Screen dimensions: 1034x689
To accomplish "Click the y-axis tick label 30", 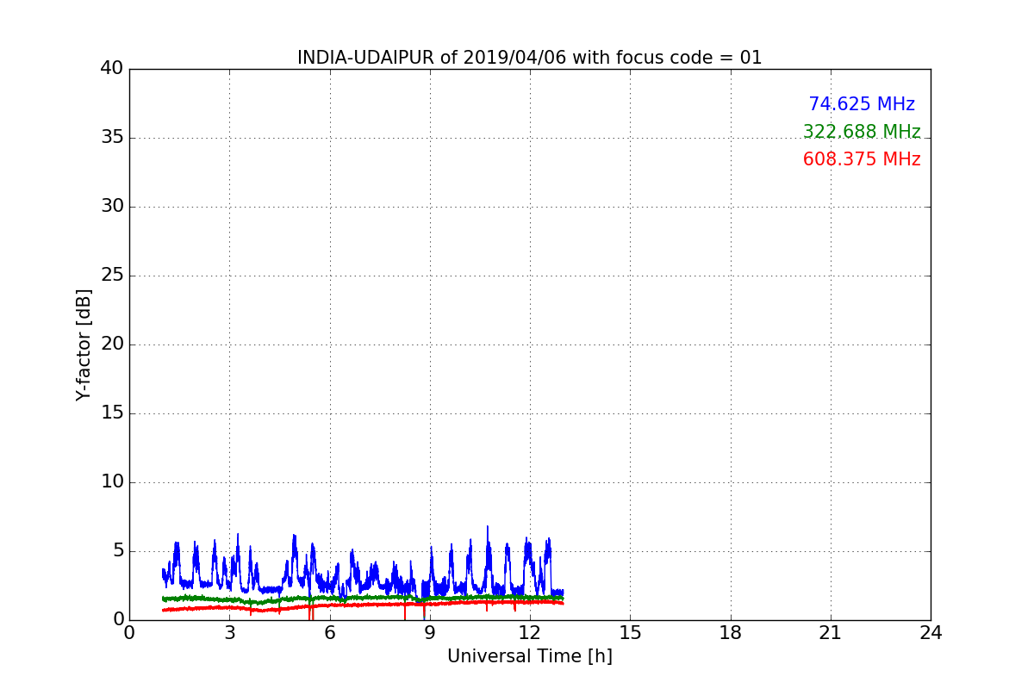I will click(112, 207).
